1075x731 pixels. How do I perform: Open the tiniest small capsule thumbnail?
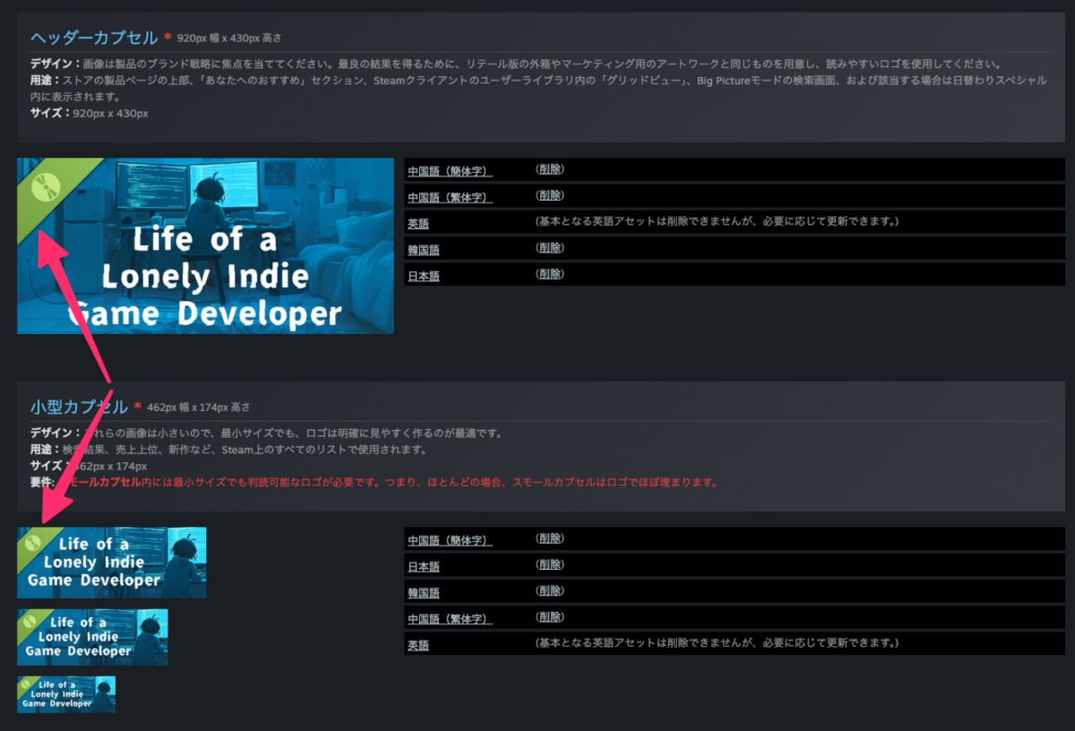tap(66, 694)
